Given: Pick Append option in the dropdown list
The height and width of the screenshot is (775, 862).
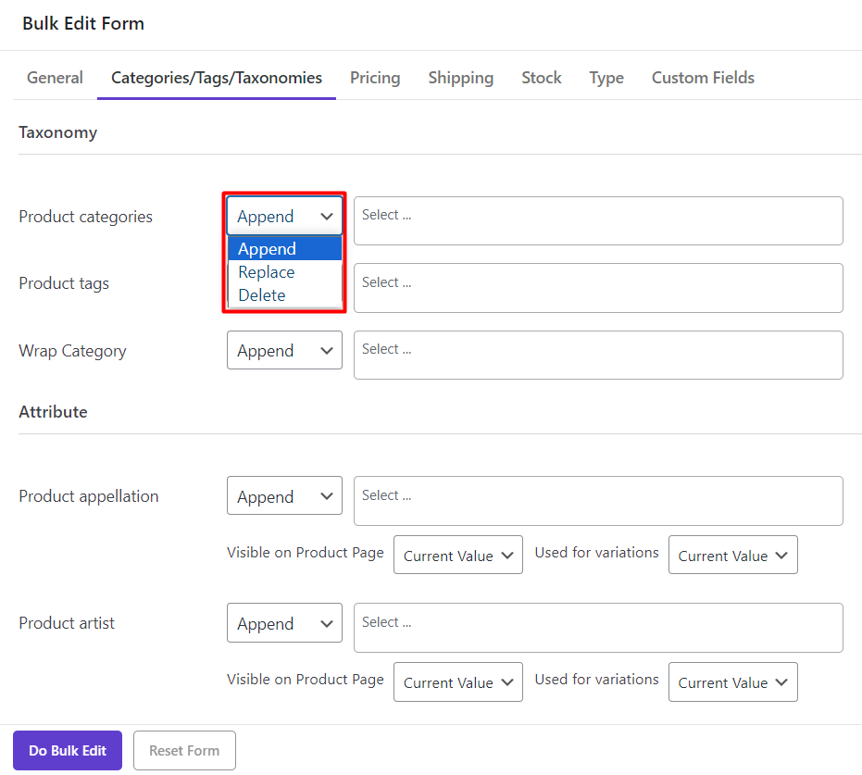Looking at the screenshot, I should (268, 249).
